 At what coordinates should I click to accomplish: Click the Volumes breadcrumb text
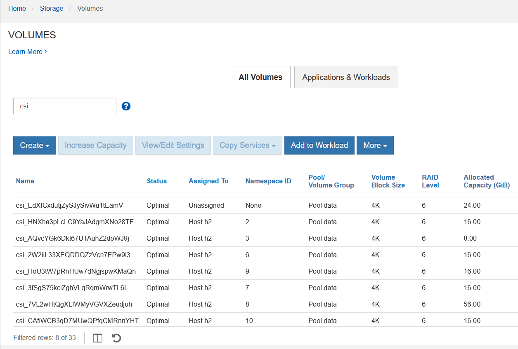(90, 8)
